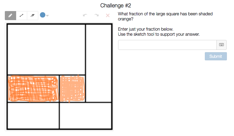Expand the pen color dropdown arrow
The width and height of the screenshot is (234, 136).
coord(47,15)
